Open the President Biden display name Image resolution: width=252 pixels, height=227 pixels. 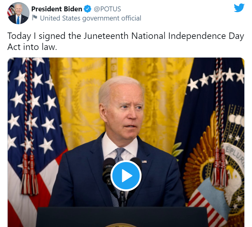point(57,9)
